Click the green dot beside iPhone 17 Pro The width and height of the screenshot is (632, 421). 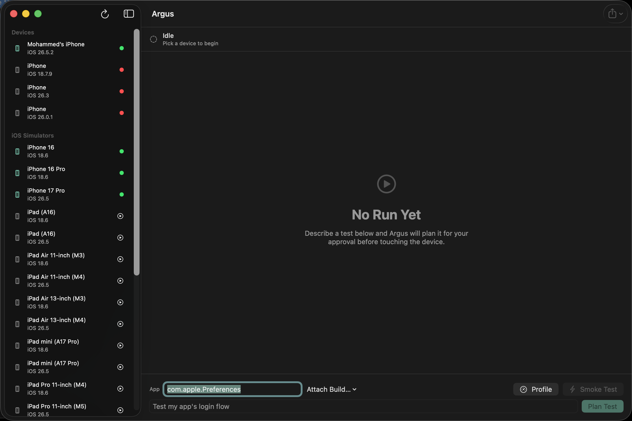122,194
